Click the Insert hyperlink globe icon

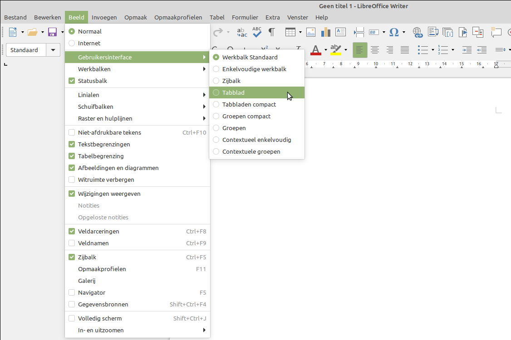tap(418, 32)
